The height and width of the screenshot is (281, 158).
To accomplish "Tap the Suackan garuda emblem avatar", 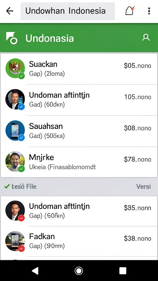I will tap(15, 68).
